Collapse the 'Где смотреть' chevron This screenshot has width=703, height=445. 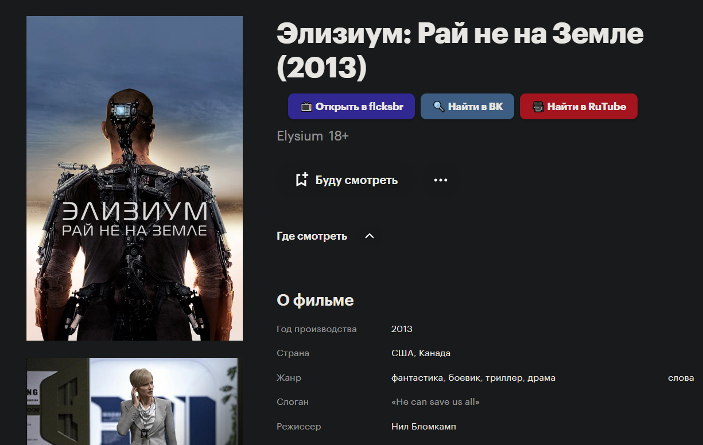coord(370,236)
